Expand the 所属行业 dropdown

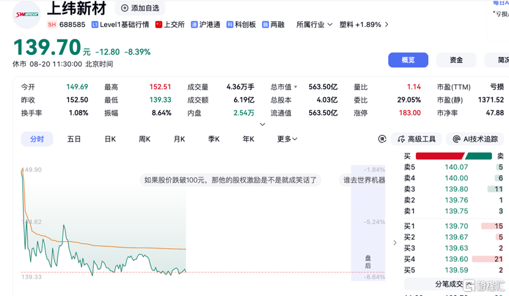[314, 24]
